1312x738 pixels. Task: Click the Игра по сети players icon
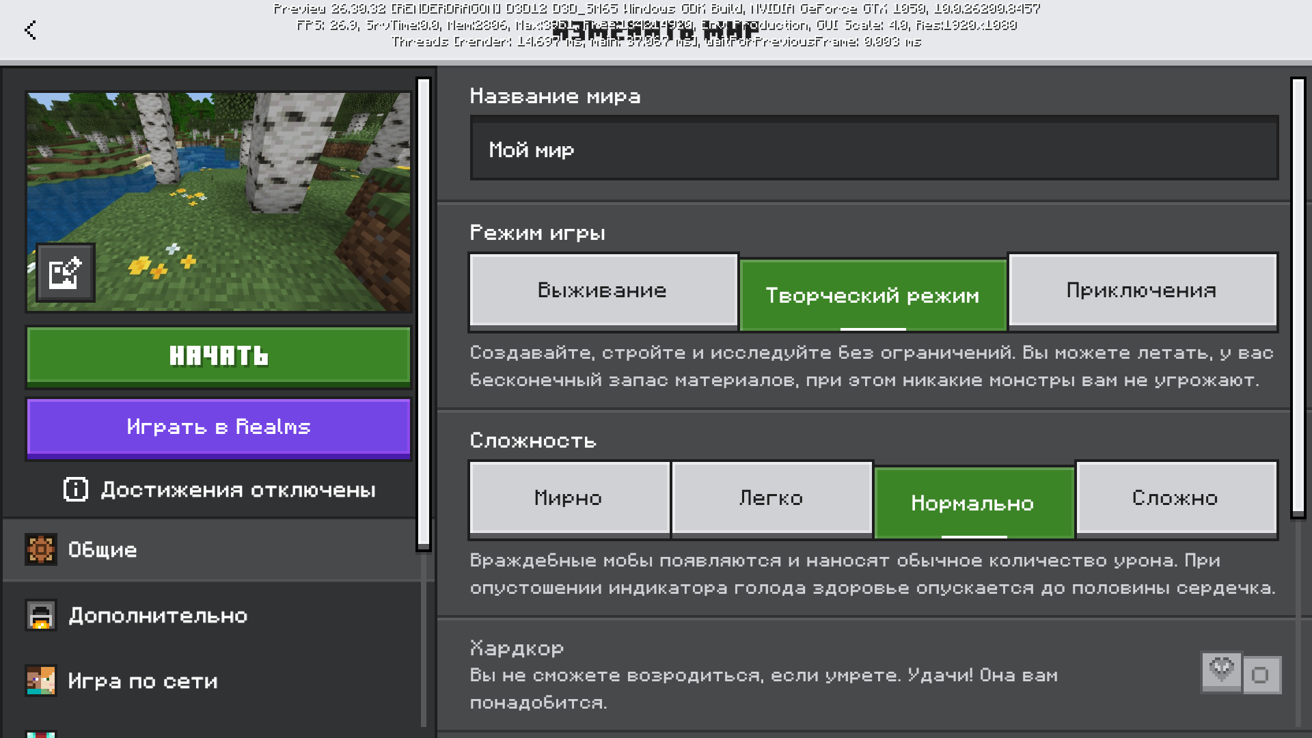[x=41, y=681]
